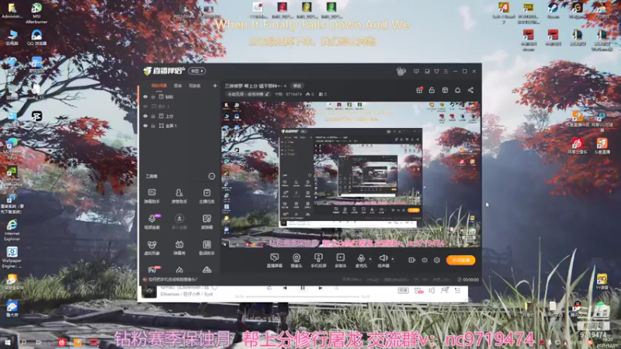Expand the speaker options arrow
The height and width of the screenshot is (349, 621).
coord(393,259)
